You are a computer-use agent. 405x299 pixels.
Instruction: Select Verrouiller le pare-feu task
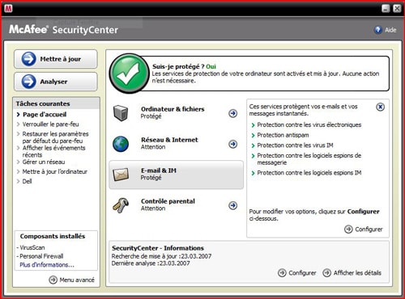tap(50, 124)
